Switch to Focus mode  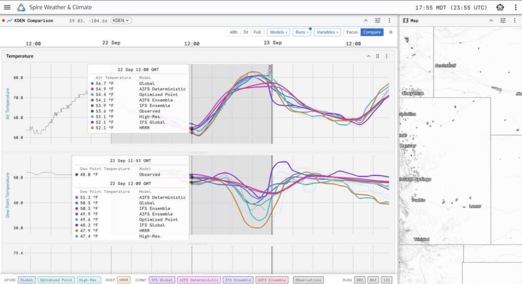pyautogui.click(x=352, y=32)
